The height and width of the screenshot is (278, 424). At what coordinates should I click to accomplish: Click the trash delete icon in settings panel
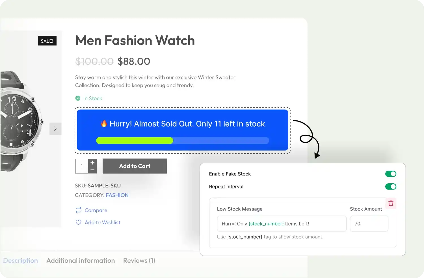(391, 203)
